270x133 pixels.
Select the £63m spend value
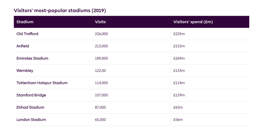[178, 107]
